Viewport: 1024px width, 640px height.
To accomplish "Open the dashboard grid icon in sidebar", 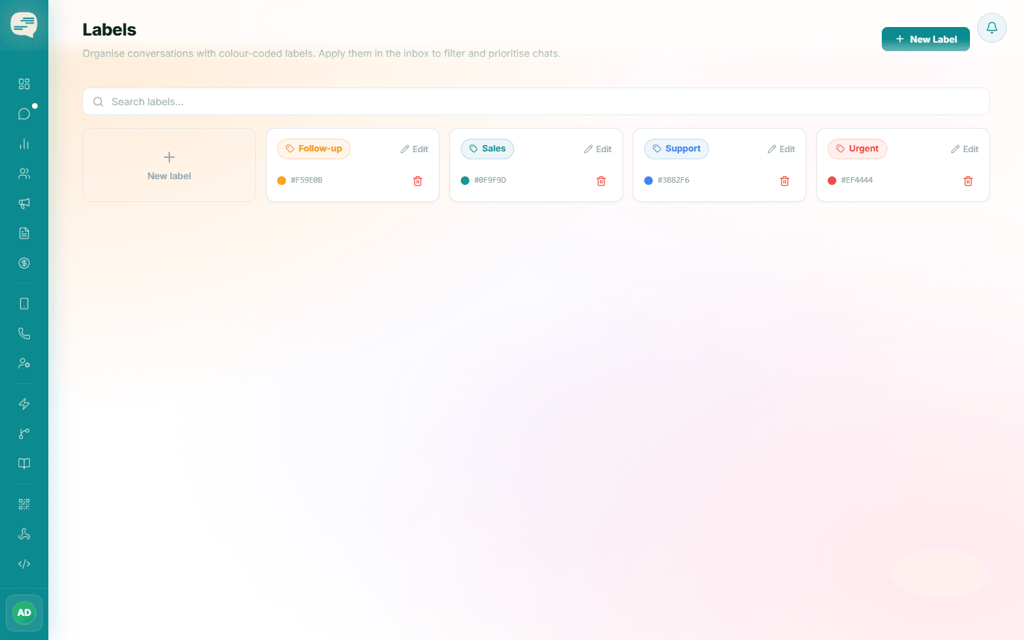I will tap(24, 84).
